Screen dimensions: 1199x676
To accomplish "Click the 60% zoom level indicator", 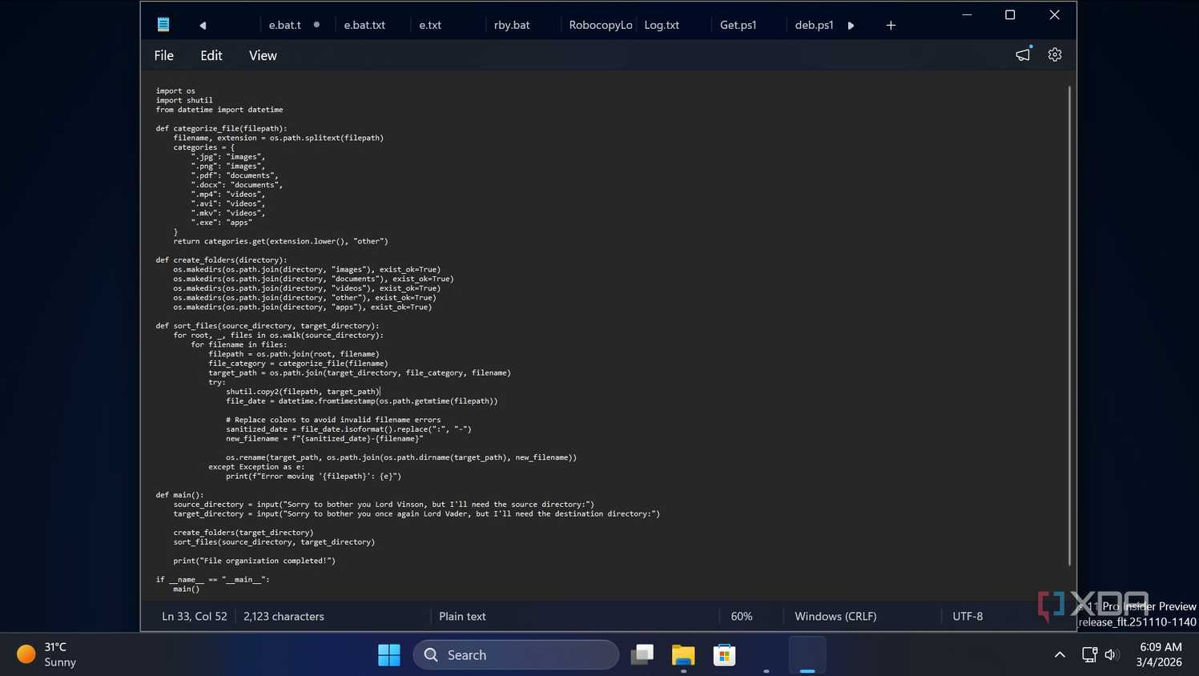I will pyautogui.click(x=742, y=616).
